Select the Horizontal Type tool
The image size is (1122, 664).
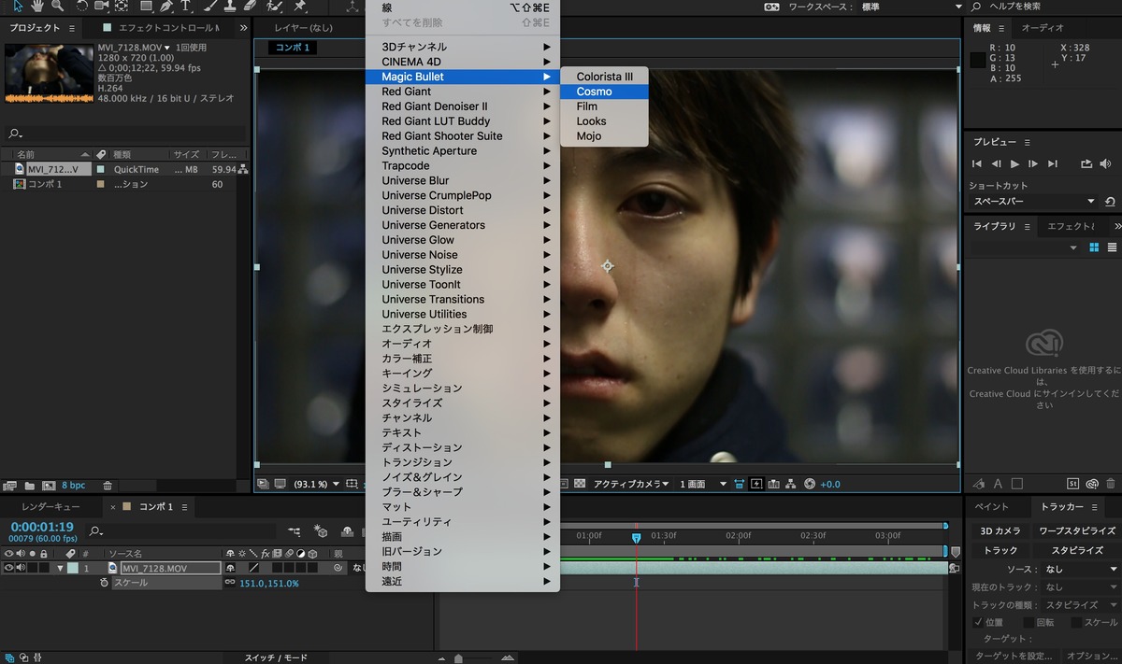pos(186,6)
